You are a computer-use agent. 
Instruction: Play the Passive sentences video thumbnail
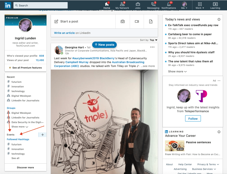175,146
